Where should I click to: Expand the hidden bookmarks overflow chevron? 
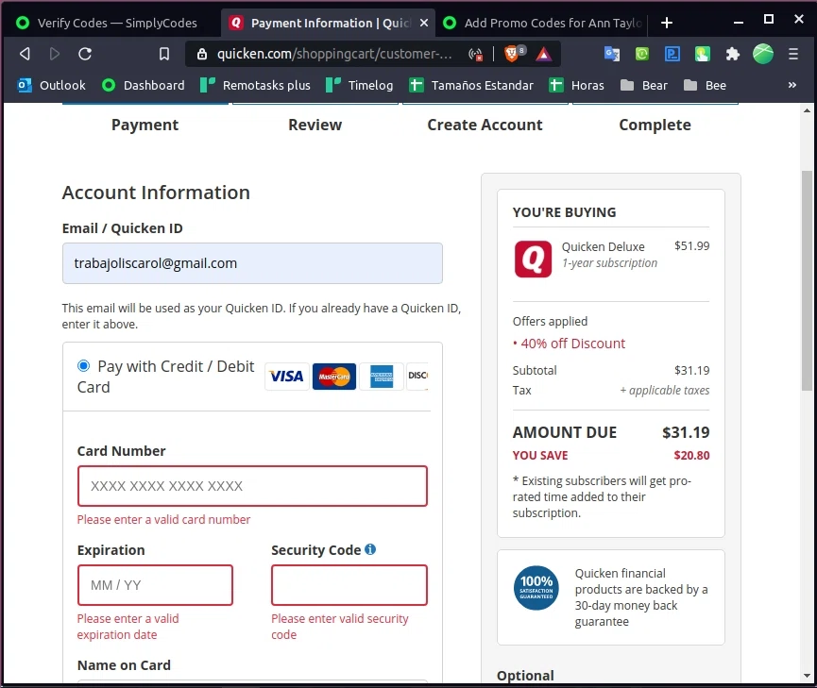pos(791,85)
